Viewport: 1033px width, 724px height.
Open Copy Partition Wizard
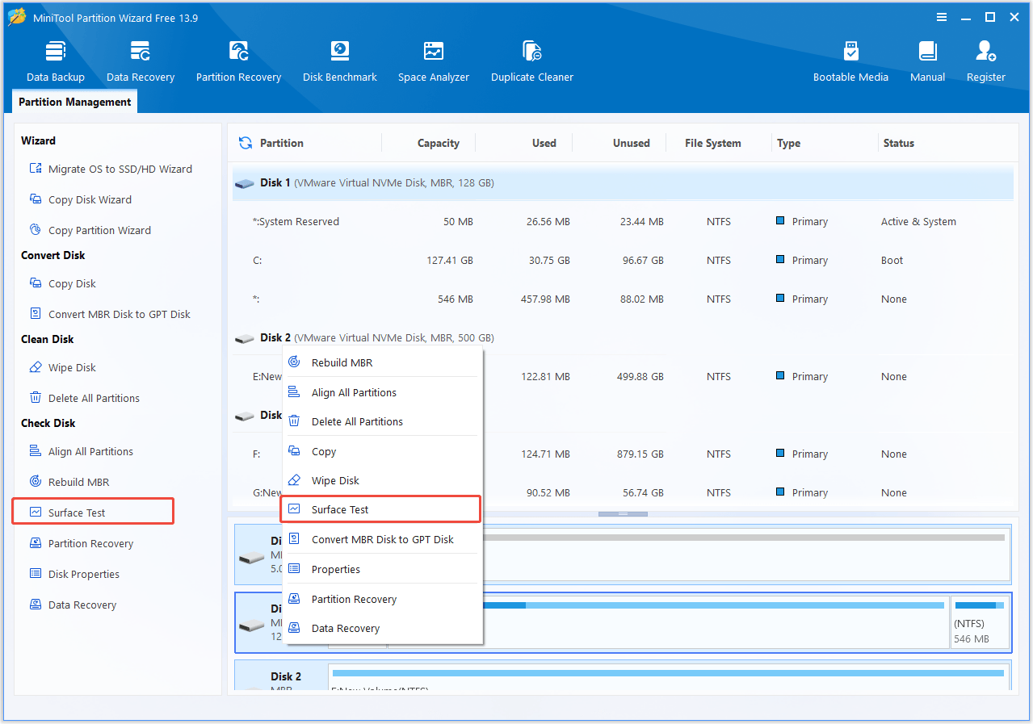(x=90, y=230)
